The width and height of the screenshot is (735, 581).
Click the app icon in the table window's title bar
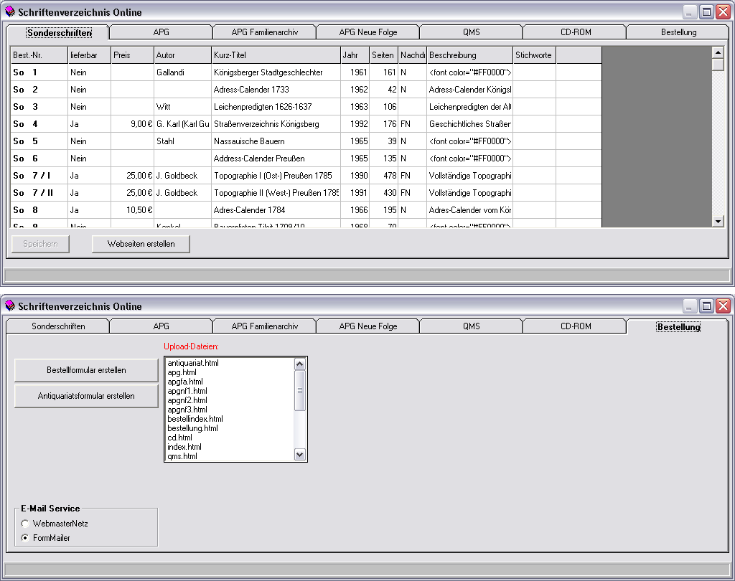(10, 12)
